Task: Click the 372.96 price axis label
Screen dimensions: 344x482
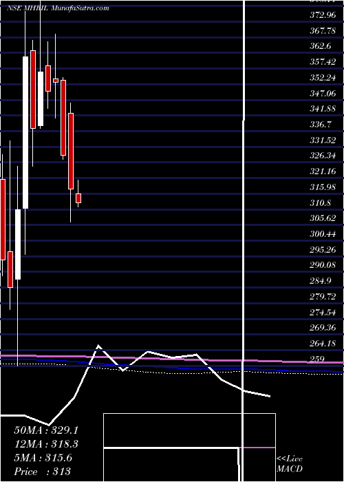Action: (x=323, y=14)
